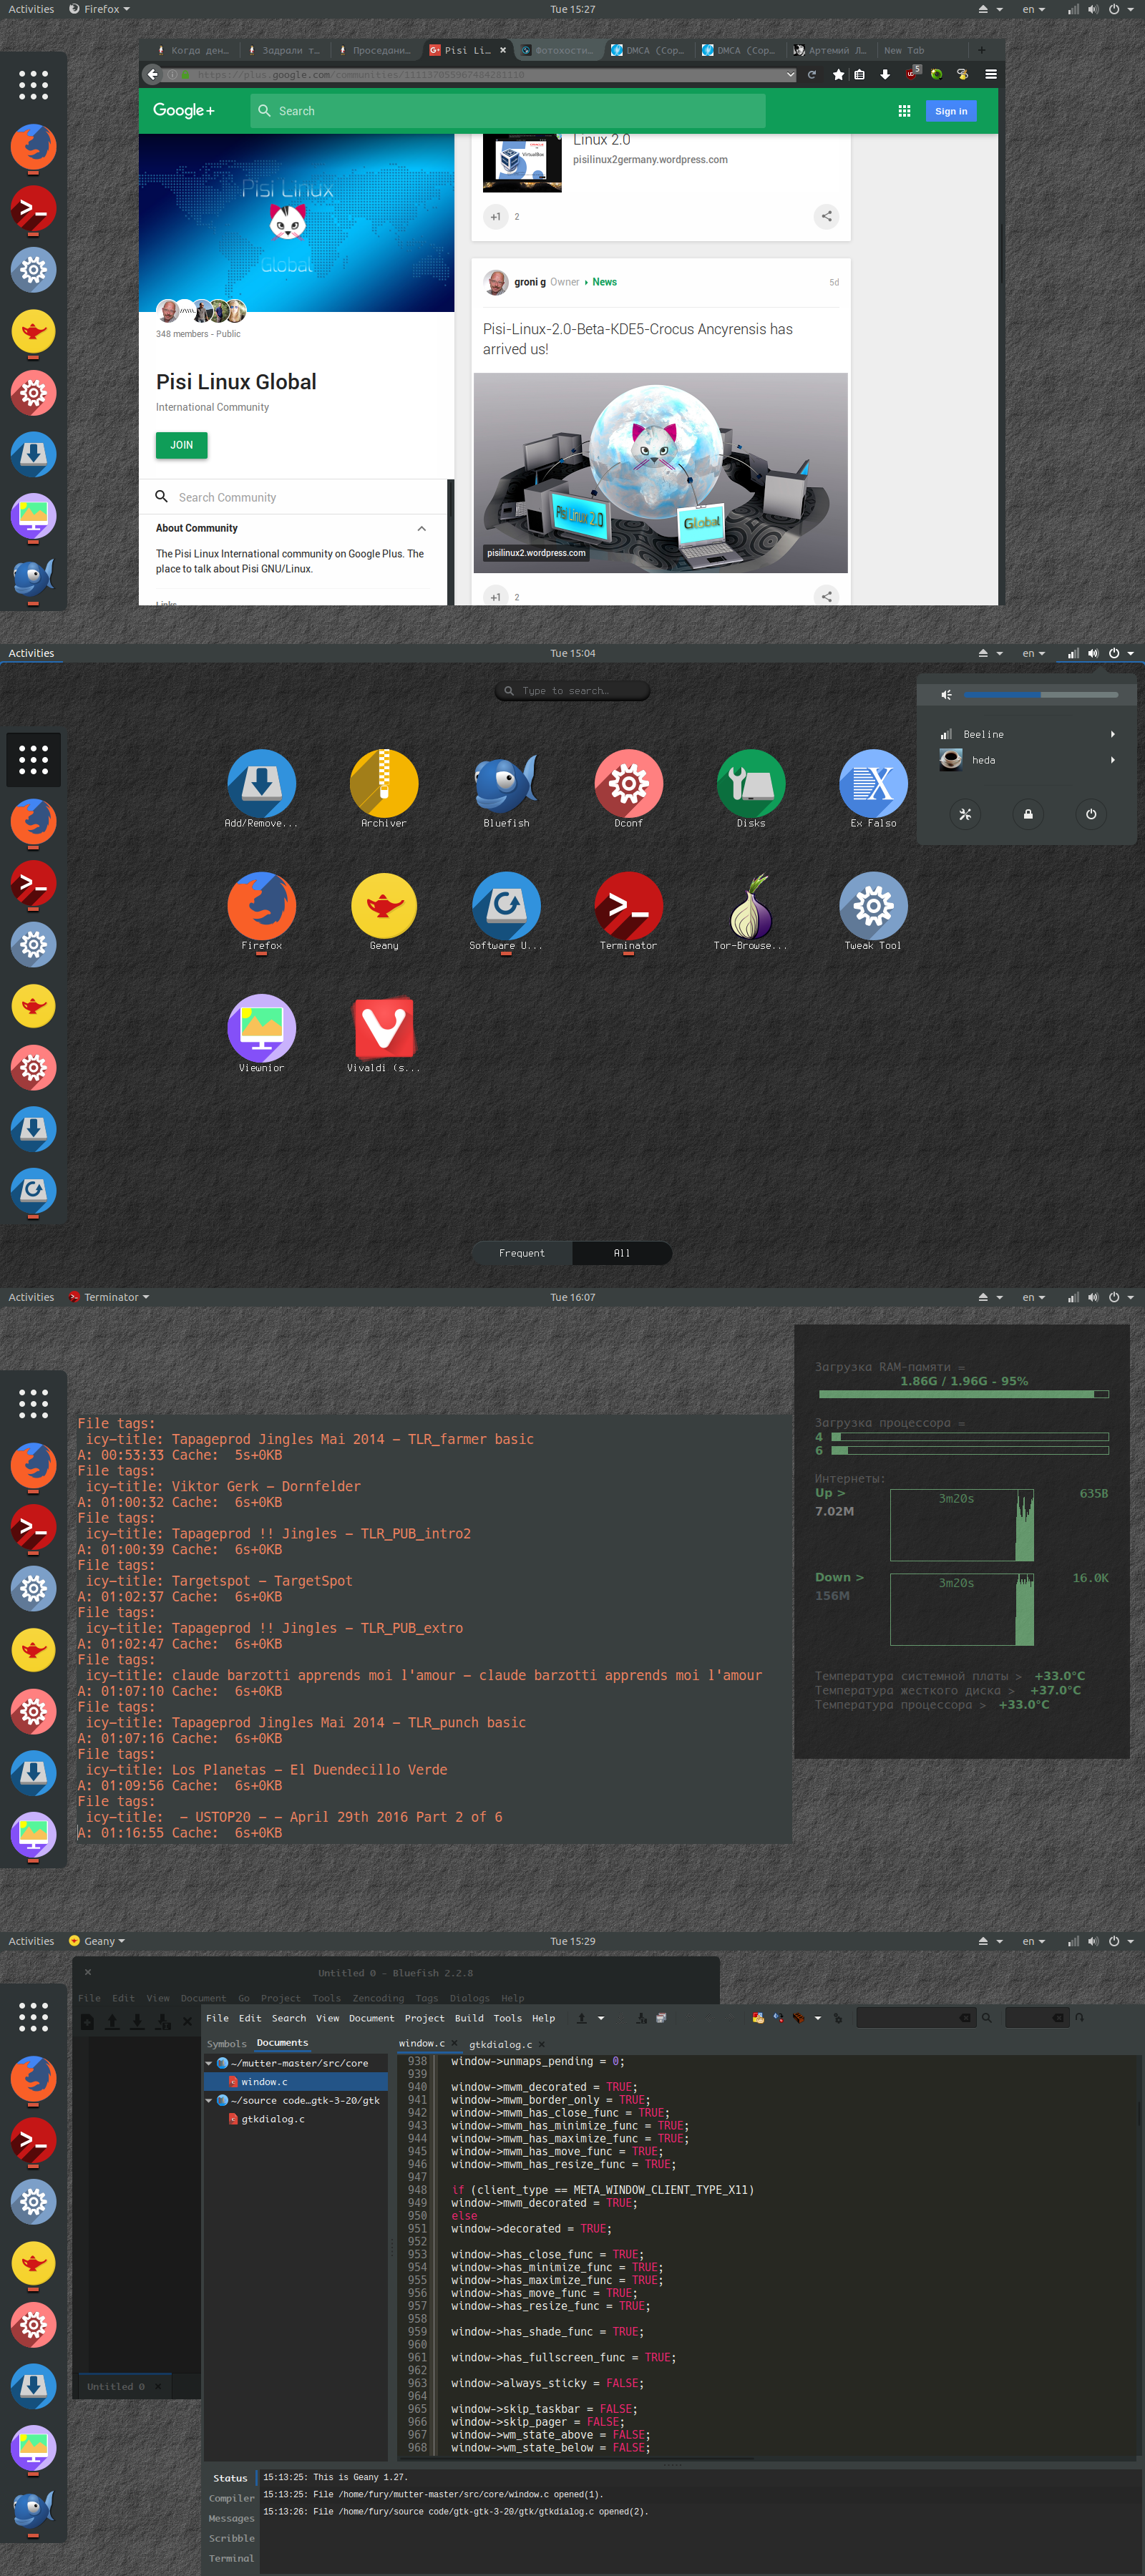The image size is (1145, 2576).
Task: Collapse ~/mutter-master/src/core tree in Geany
Action: [209, 2063]
